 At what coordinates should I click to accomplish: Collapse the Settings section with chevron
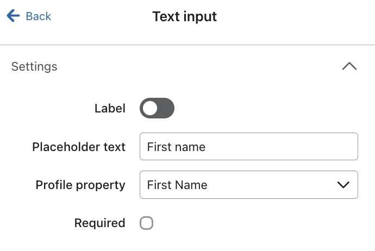(x=349, y=67)
